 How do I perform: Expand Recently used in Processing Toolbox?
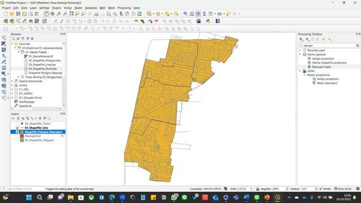(300, 50)
